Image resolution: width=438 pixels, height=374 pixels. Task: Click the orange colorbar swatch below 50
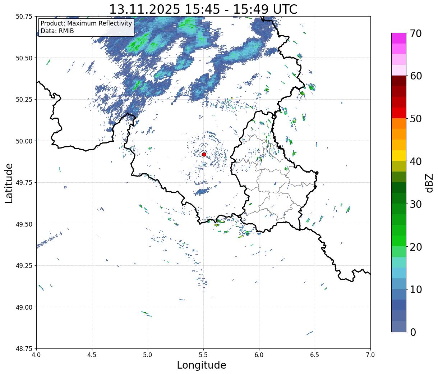[x=399, y=124]
